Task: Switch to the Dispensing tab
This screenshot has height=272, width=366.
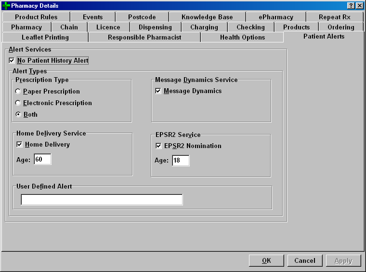Action: (155, 27)
